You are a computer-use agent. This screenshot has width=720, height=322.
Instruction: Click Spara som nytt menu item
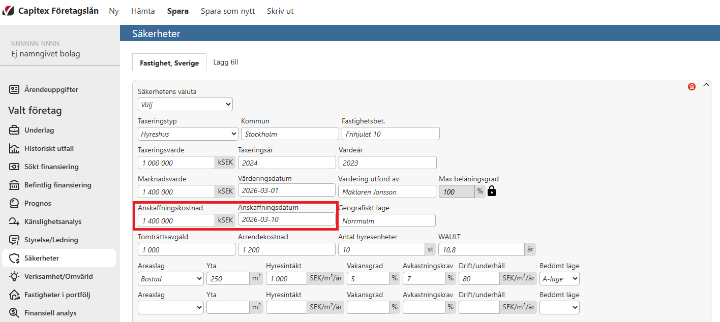[x=228, y=11]
